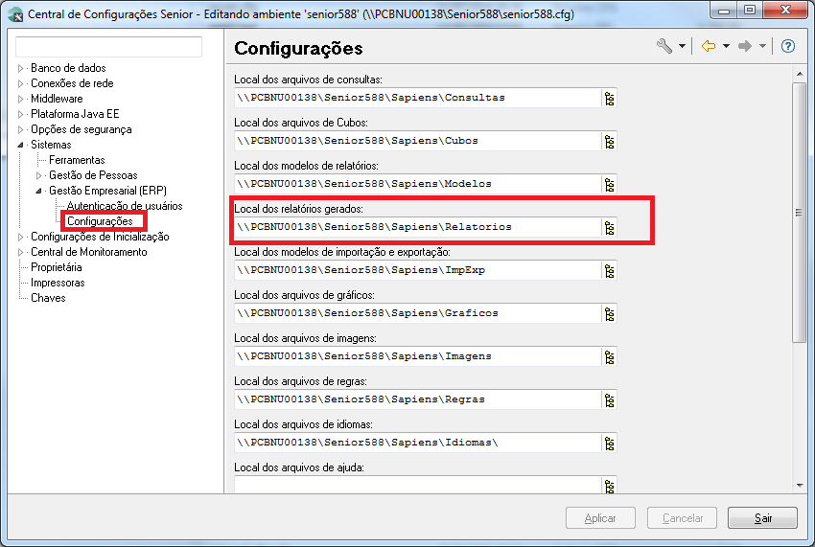Edit Local dos arquivos de imagens field

[x=417, y=356]
